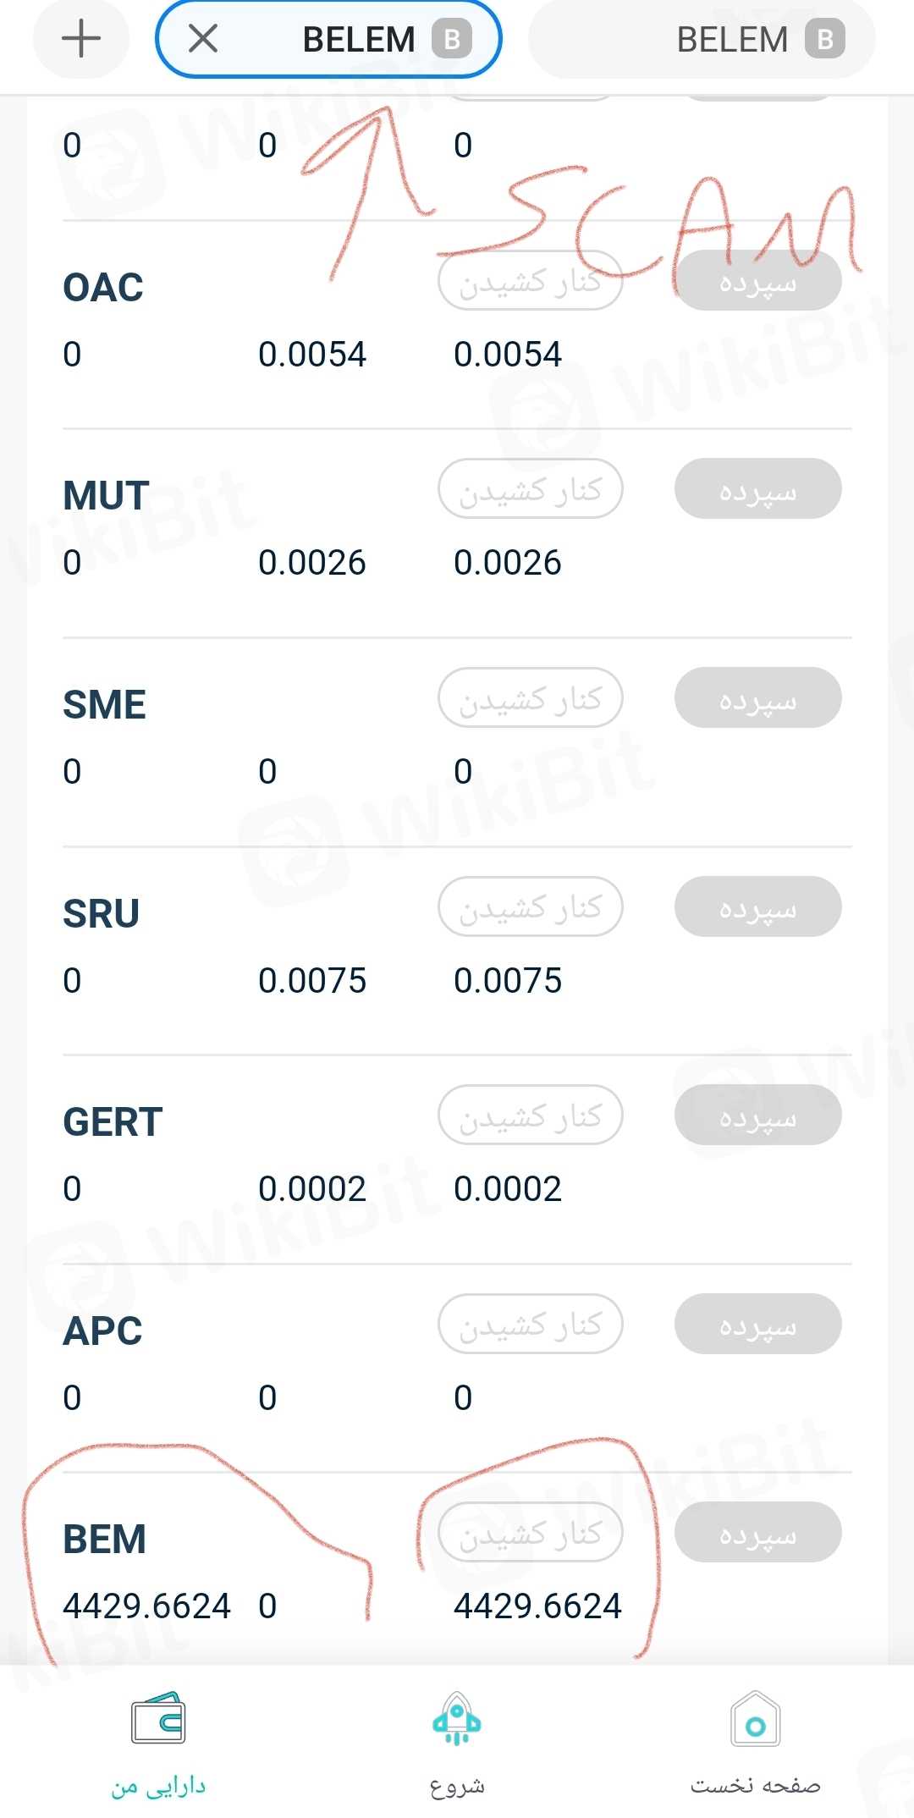
Task: Tap the rocket start icon
Action: click(x=456, y=1720)
